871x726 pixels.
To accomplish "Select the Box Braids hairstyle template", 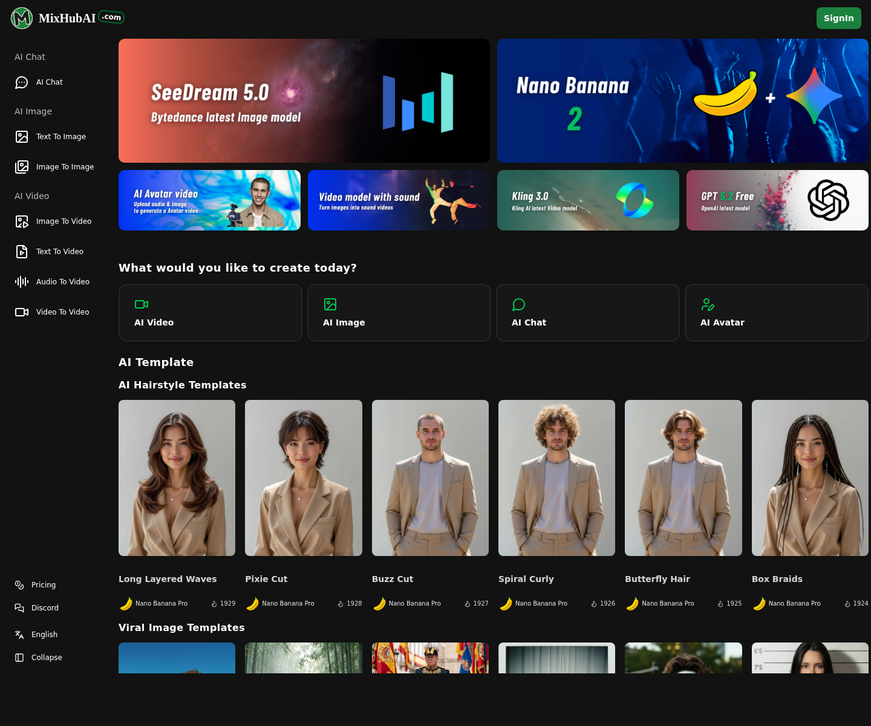I will tap(810, 478).
